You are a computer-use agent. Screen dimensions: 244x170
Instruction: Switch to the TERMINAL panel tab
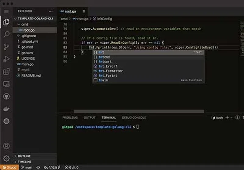[x=109, y=118]
